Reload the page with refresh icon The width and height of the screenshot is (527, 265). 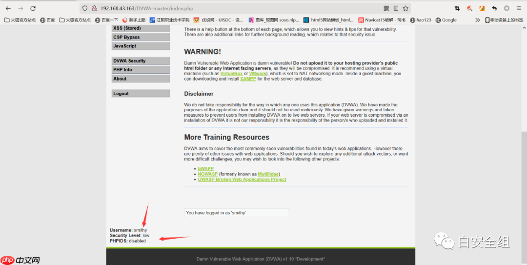[33, 8]
